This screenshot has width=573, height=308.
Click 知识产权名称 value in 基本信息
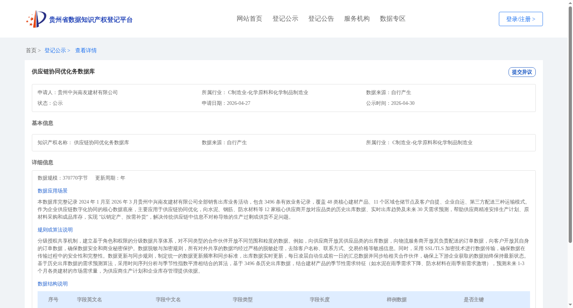click(101, 142)
